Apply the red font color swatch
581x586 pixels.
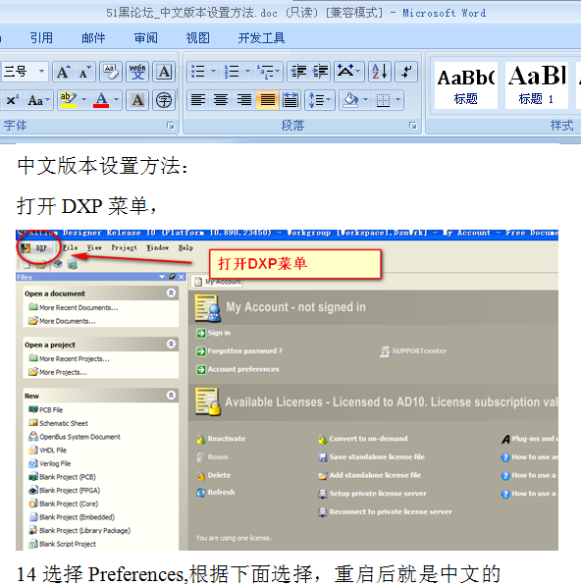[x=101, y=100]
